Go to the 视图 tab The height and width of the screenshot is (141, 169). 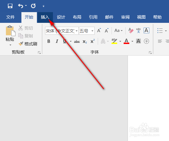(141, 17)
